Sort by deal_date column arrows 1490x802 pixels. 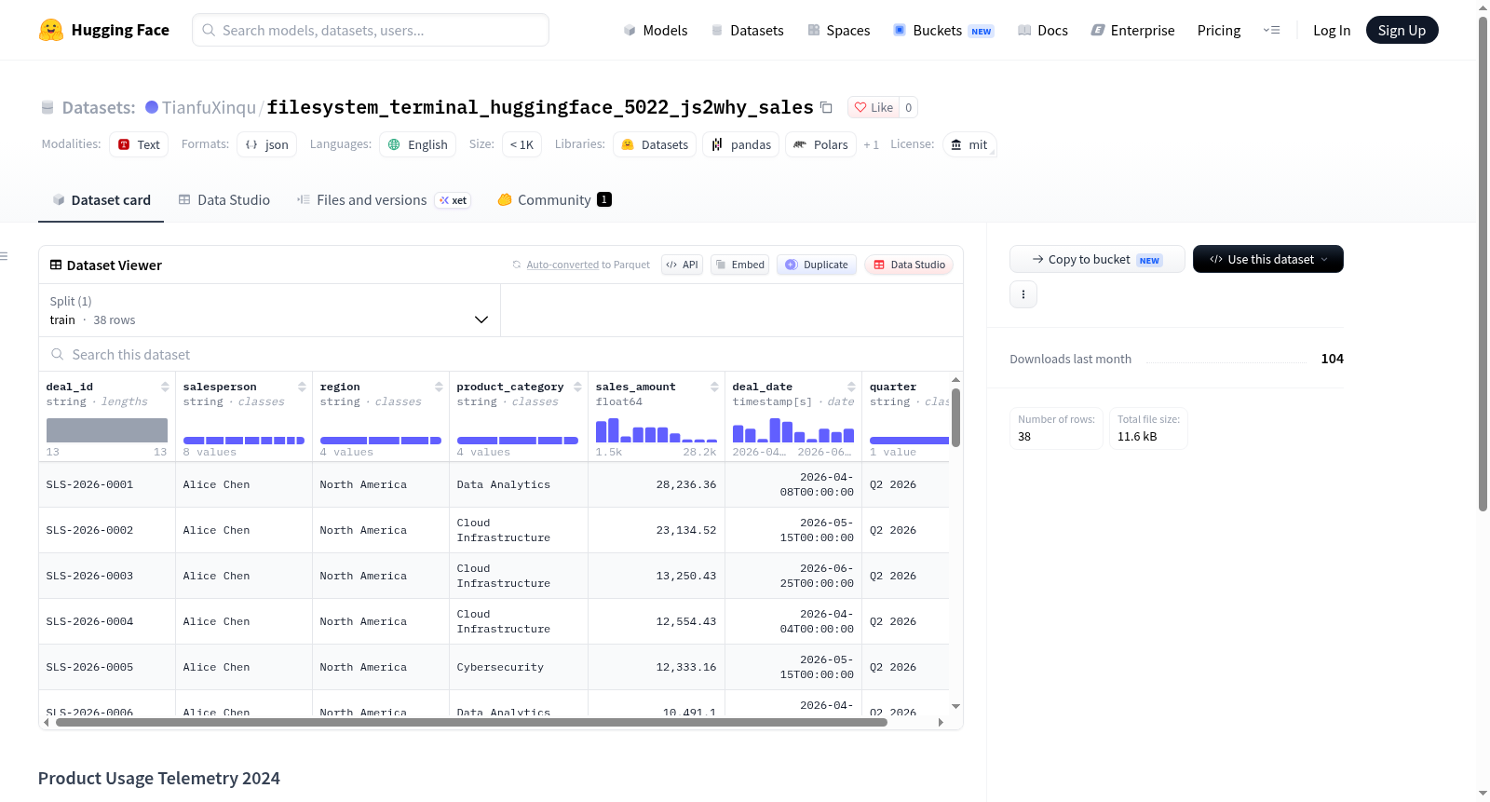(851, 387)
